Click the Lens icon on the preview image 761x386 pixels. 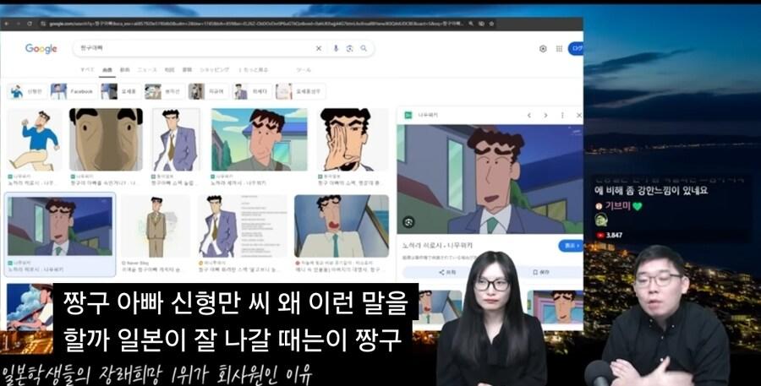tap(408, 222)
